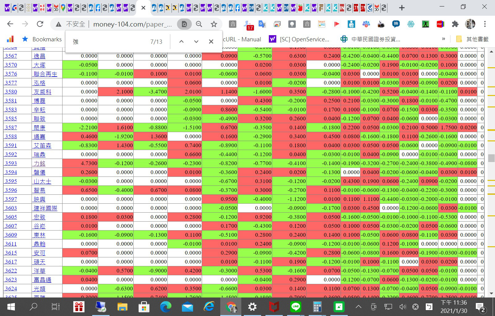The height and width of the screenshot is (316, 495).
Task: Open the Chrome extensions puzzle icon
Action: coord(455,24)
